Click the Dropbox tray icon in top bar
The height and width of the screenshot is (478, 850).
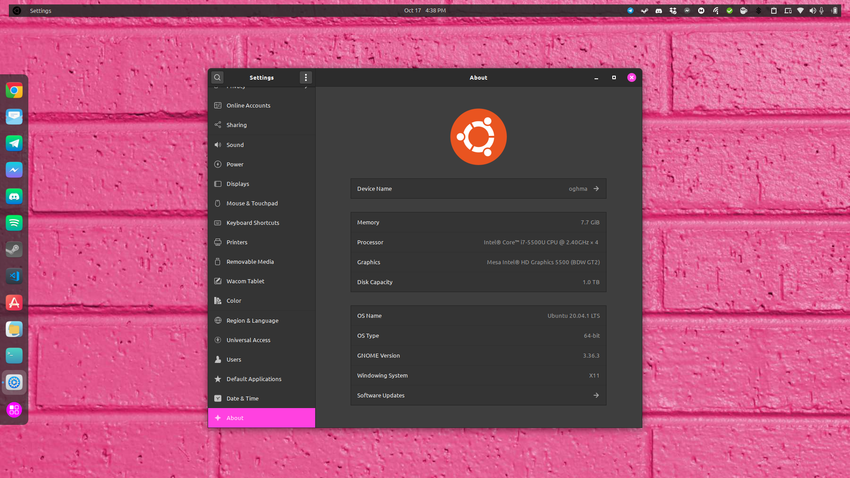click(673, 11)
